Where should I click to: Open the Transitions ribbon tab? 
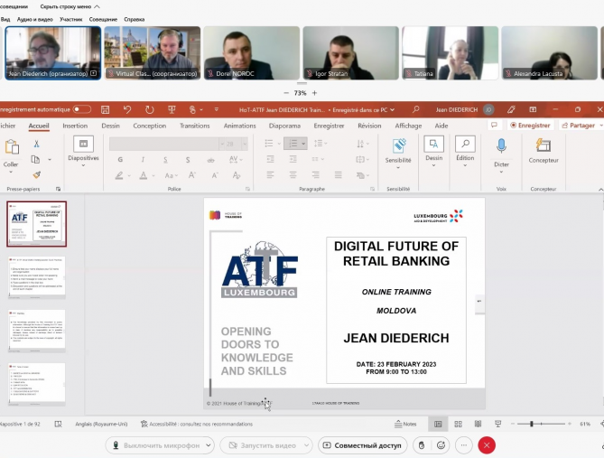point(194,126)
